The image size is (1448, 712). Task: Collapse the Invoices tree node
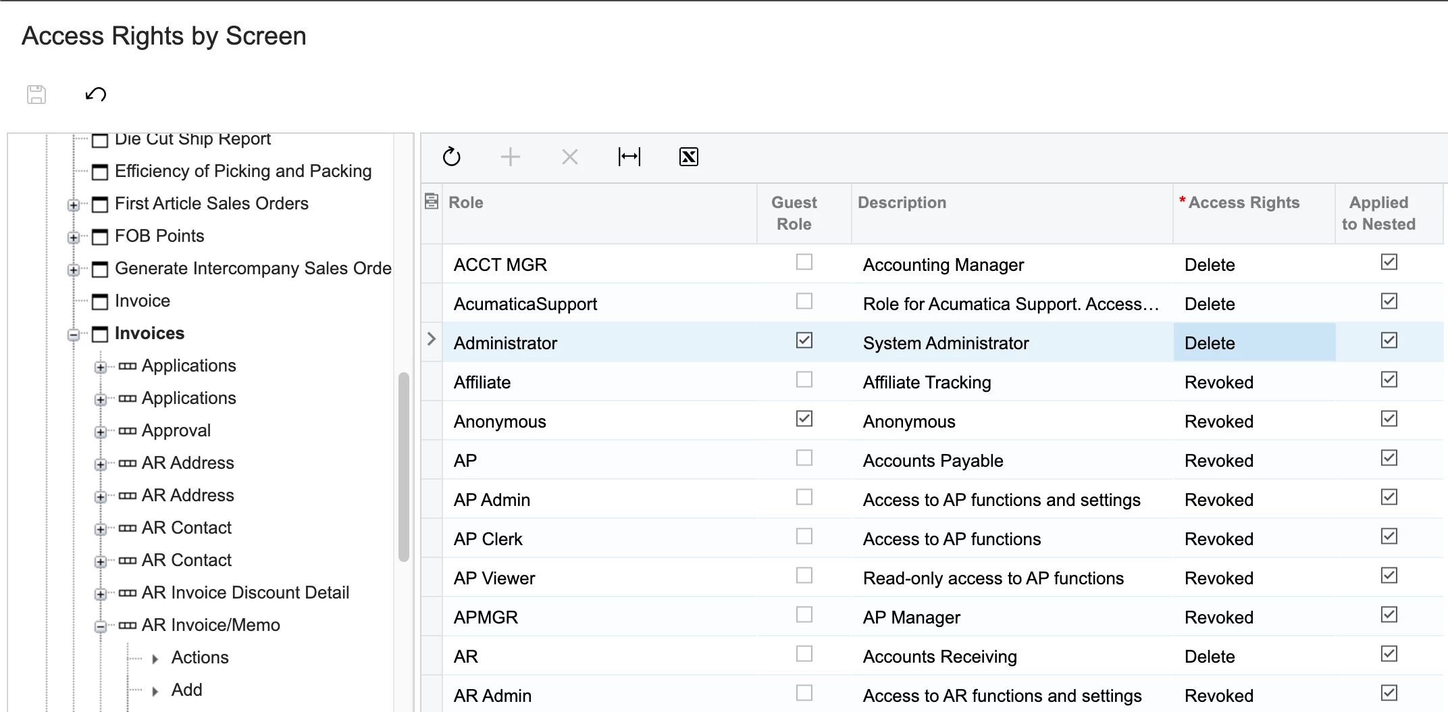[74, 334]
